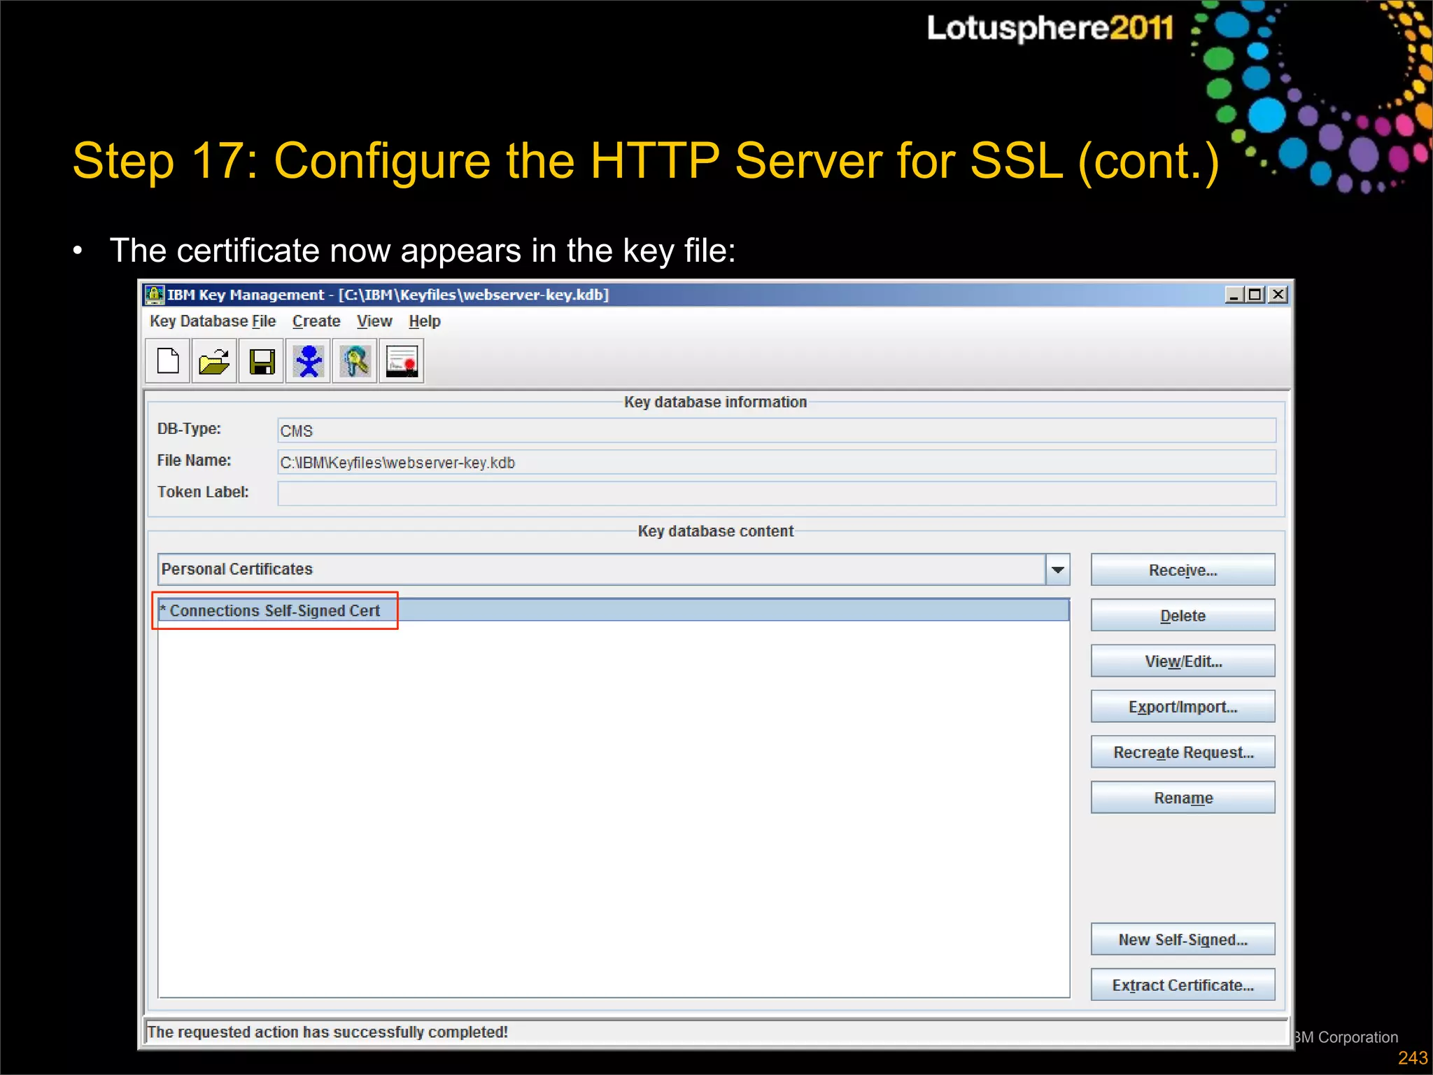Click the File Name field with webserver-key.kdb
This screenshot has height=1075, width=1433.
(777, 462)
